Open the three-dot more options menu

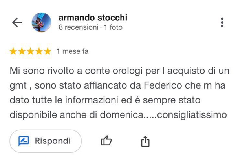[x=222, y=22]
